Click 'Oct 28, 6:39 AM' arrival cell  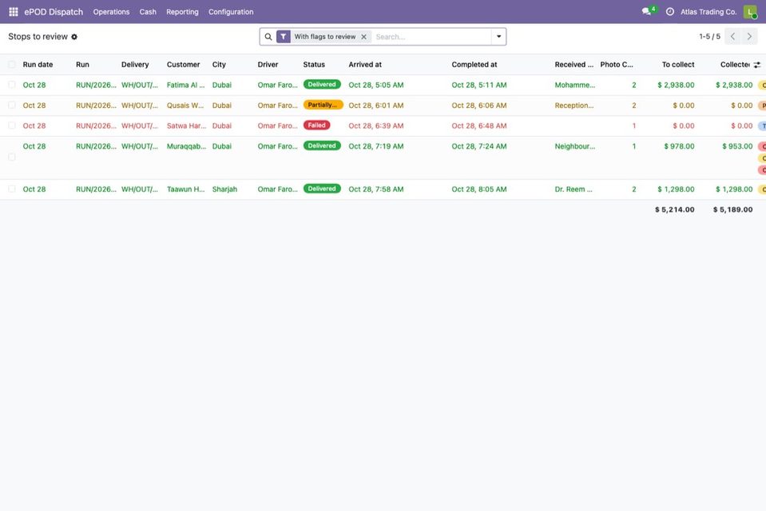tap(376, 126)
